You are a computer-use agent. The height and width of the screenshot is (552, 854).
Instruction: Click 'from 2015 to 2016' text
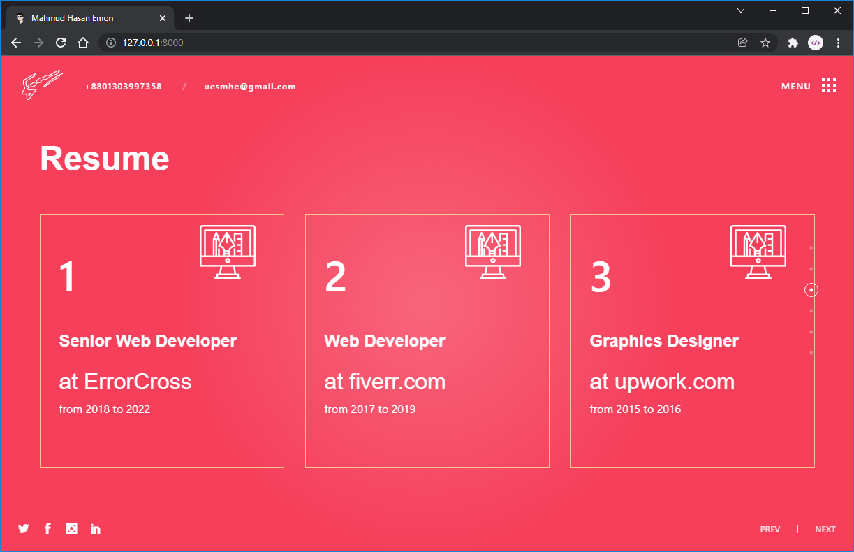(635, 409)
